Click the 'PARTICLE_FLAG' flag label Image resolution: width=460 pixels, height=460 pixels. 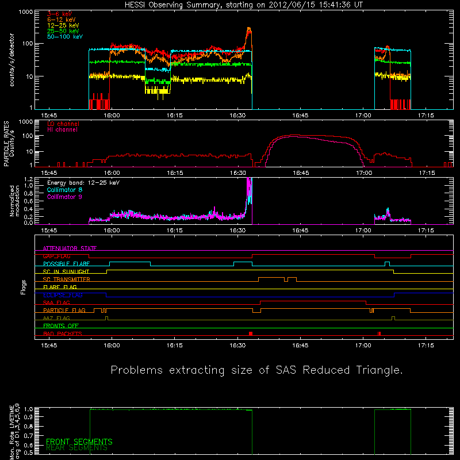pyautogui.click(x=64, y=310)
